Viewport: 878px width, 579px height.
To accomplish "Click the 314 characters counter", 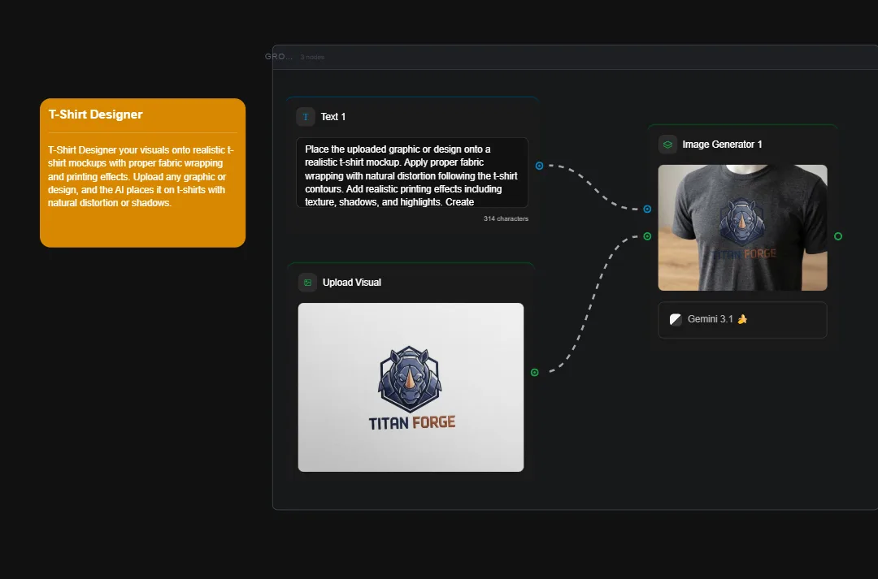I will tap(505, 218).
